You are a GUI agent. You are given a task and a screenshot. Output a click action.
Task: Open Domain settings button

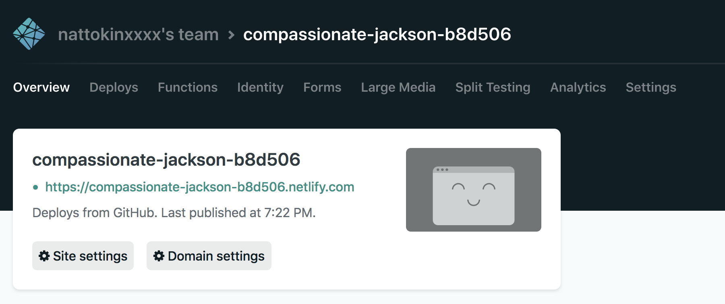(x=209, y=256)
